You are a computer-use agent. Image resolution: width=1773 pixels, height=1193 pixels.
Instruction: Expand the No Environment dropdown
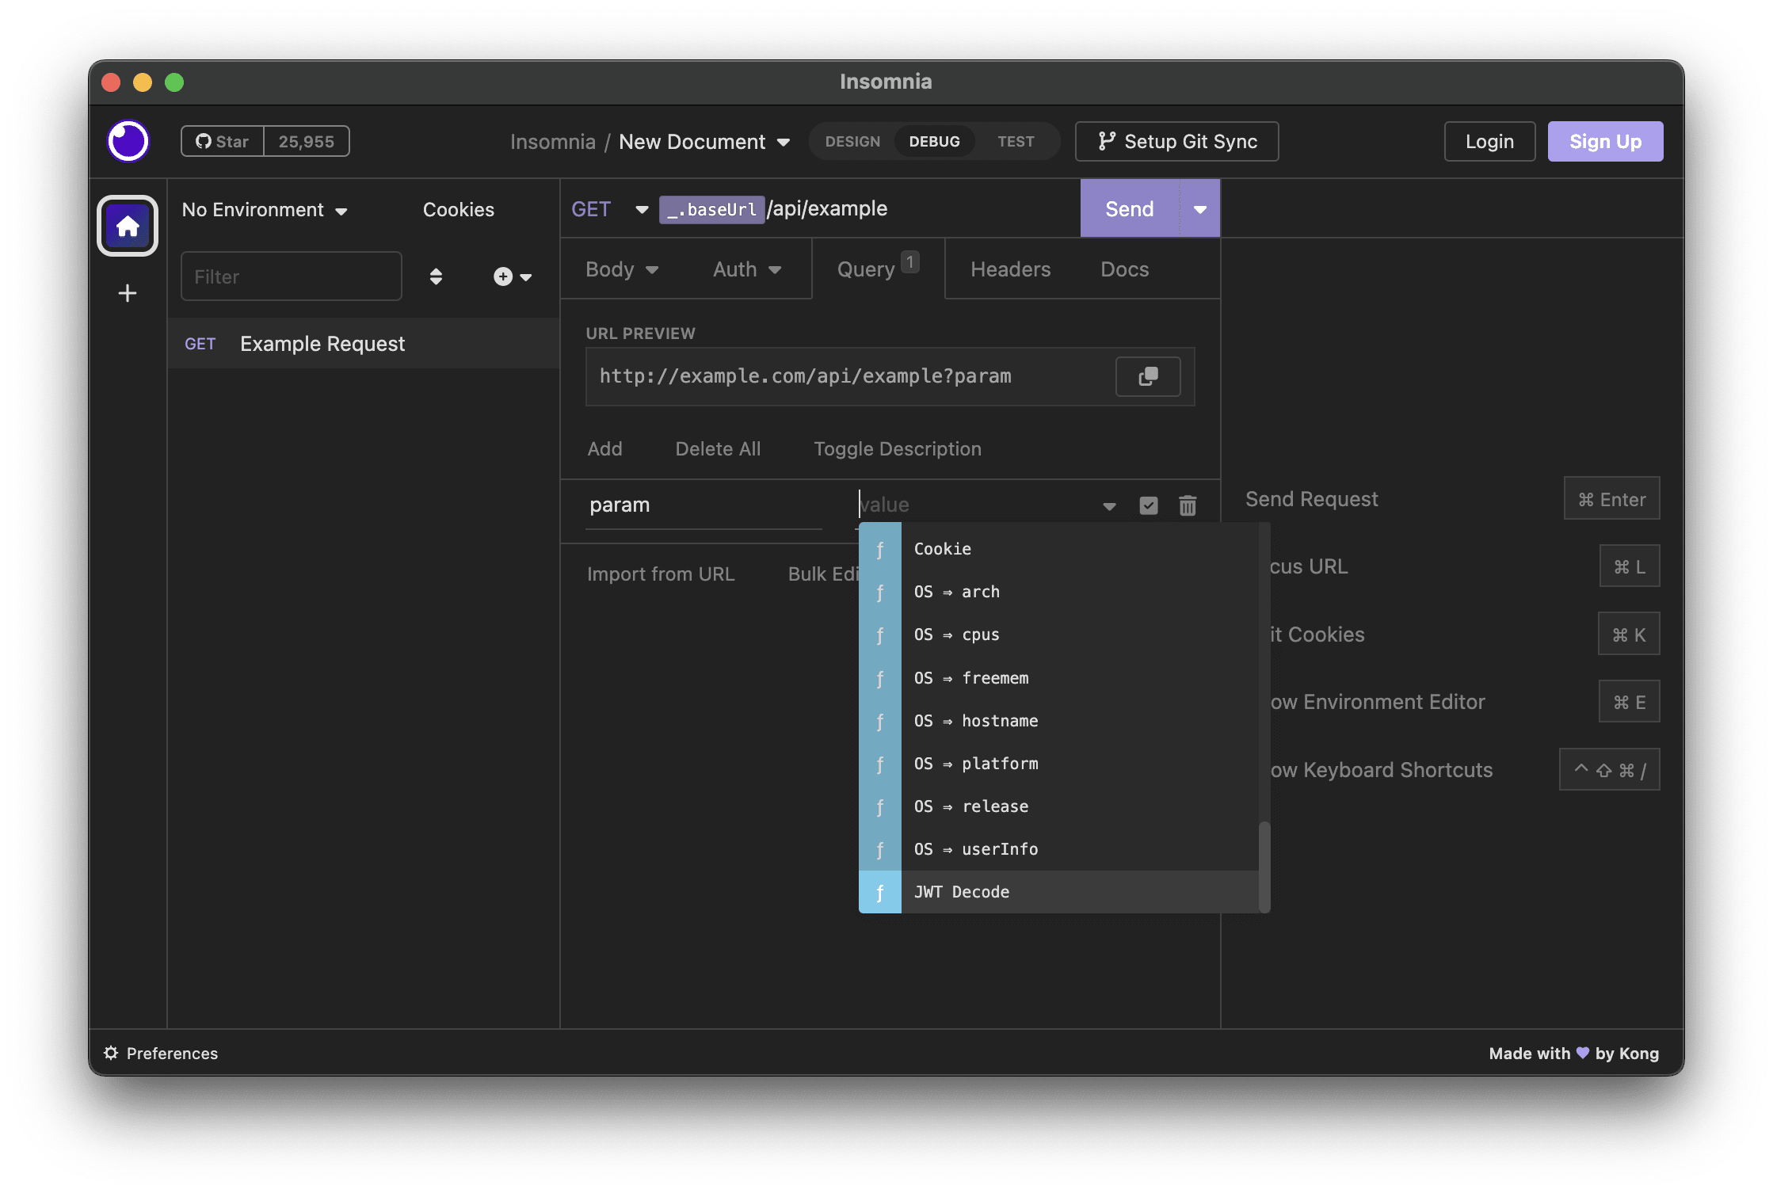pos(265,210)
